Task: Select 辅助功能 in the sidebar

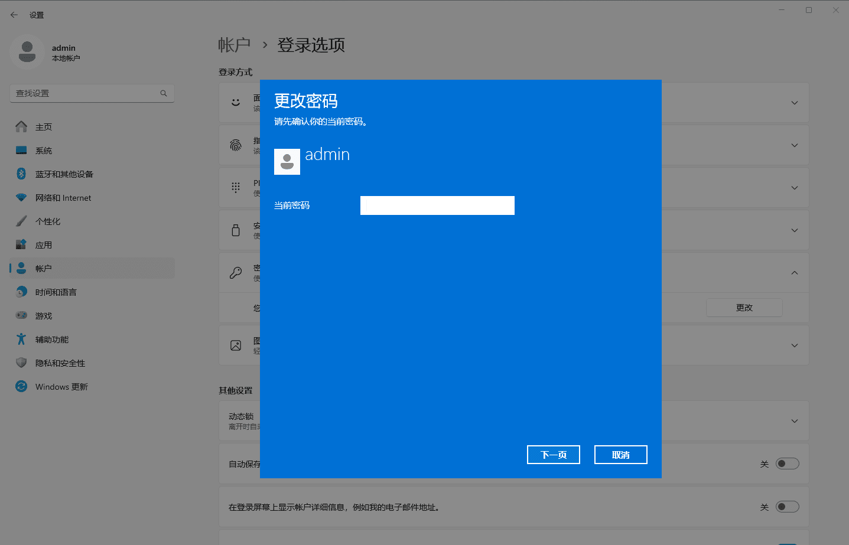Action: coord(92,340)
